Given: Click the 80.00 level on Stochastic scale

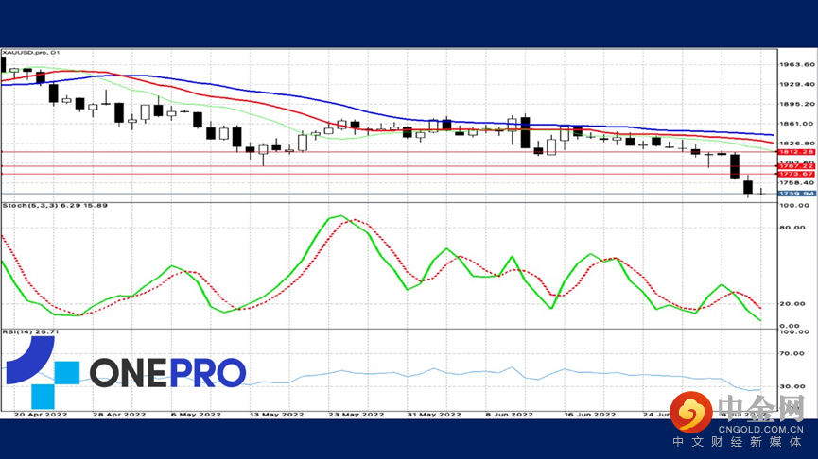Looking at the screenshot, I should point(792,228).
